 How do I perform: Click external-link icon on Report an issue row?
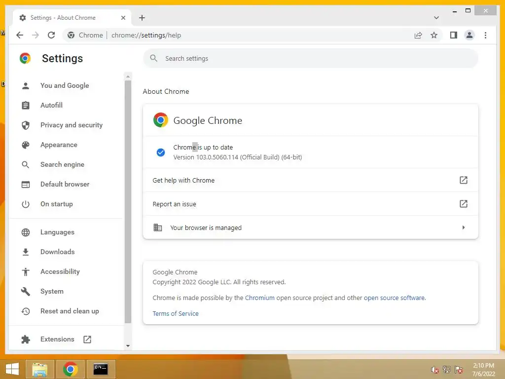click(x=464, y=204)
